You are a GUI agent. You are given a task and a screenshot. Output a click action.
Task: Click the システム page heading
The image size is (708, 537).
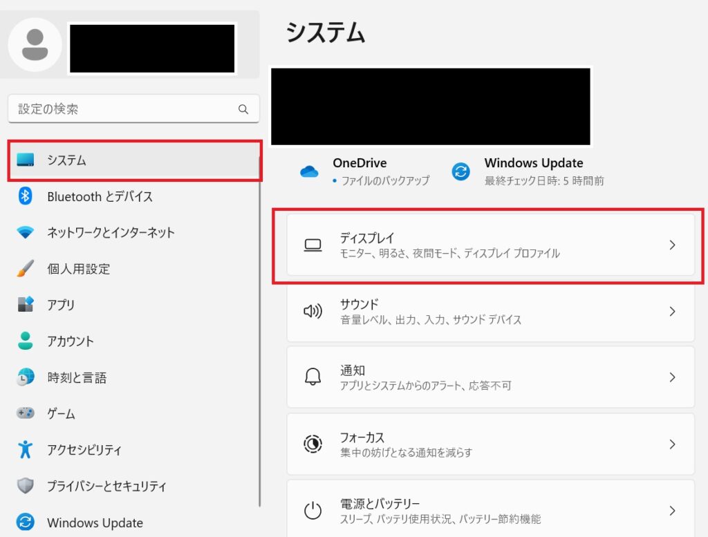(x=326, y=32)
